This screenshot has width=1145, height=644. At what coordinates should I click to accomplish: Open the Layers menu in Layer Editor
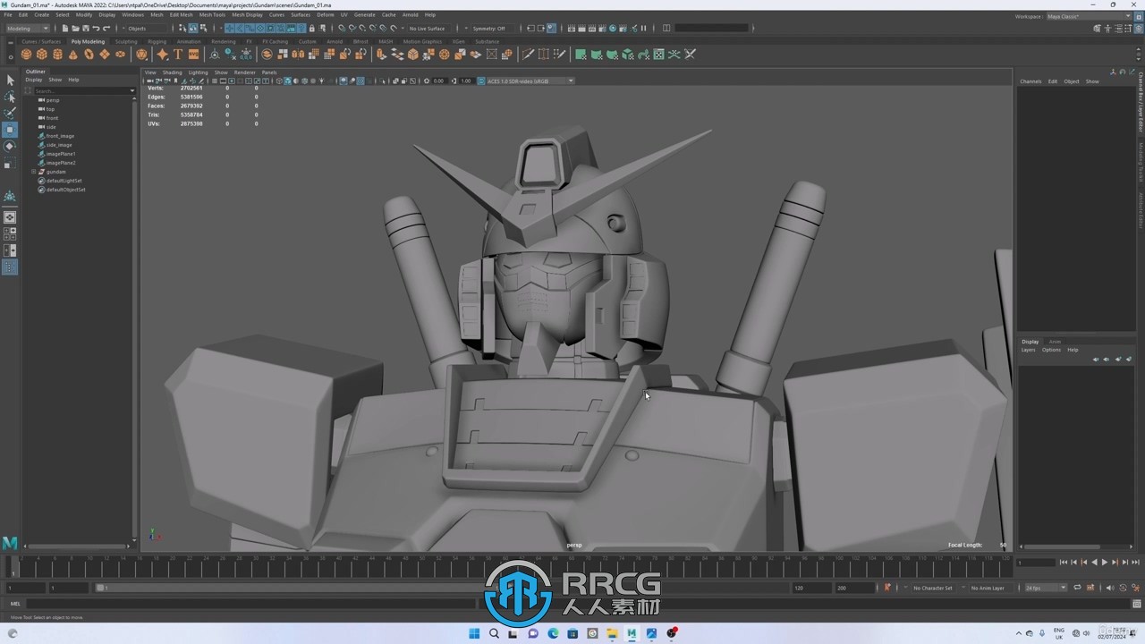point(1028,350)
